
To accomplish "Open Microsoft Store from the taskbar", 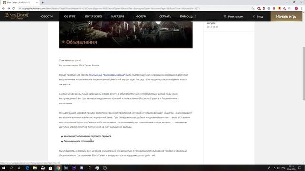I will [x=51, y=168].
